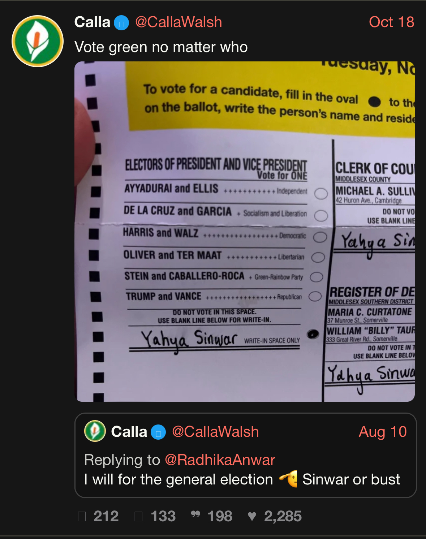Screen dimensions: 426x539
Task: Open Calla's profile avatar at top
Action: click(38, 41)
